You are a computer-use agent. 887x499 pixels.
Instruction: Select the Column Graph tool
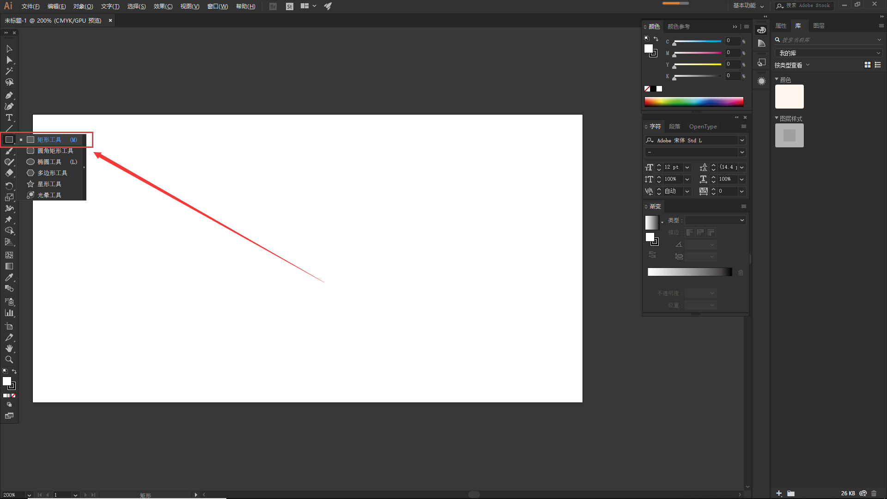click(x=9, y=313)
